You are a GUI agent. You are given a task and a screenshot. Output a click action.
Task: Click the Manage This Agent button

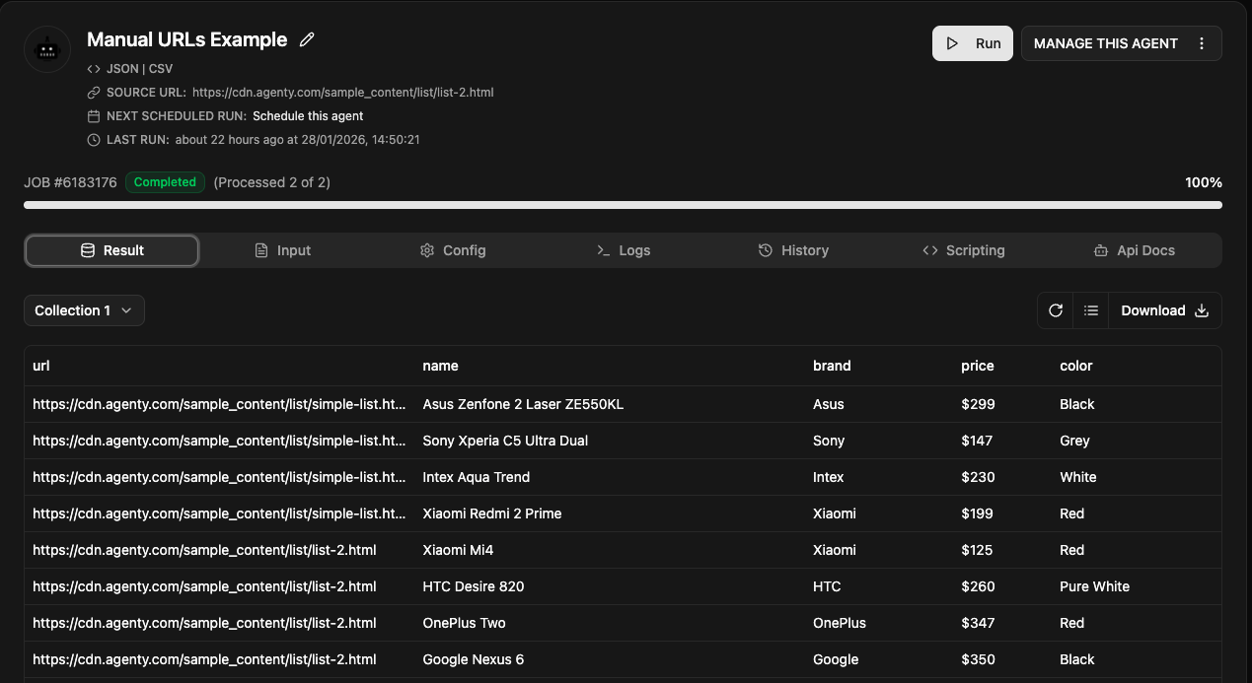pyautogui.click(x=1105, y=43)
